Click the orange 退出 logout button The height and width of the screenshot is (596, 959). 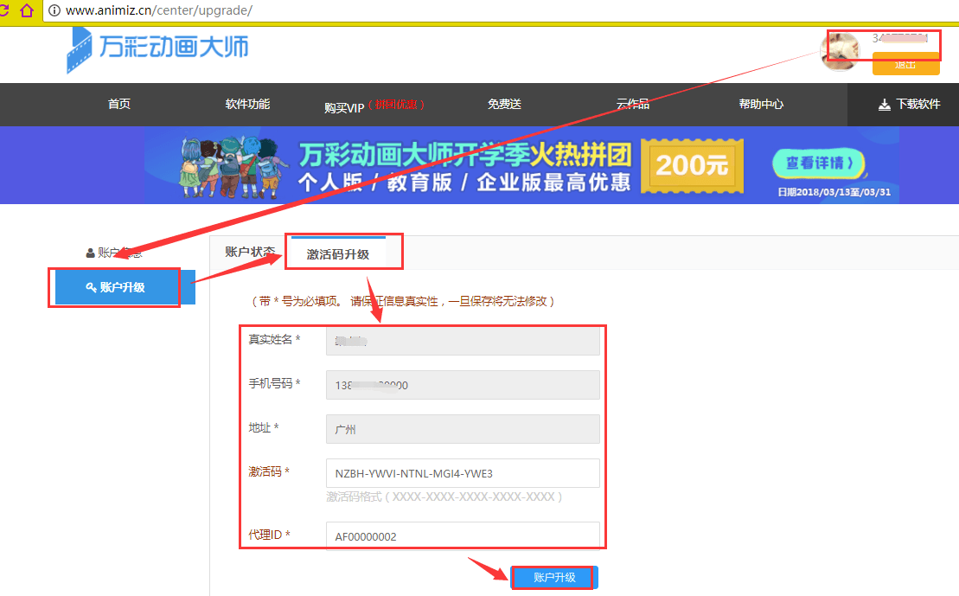pyautogui.click(x=905, y=64)
